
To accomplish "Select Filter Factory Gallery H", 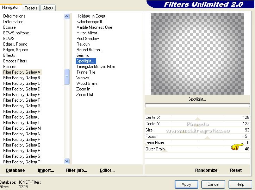I will click(21, 111).
